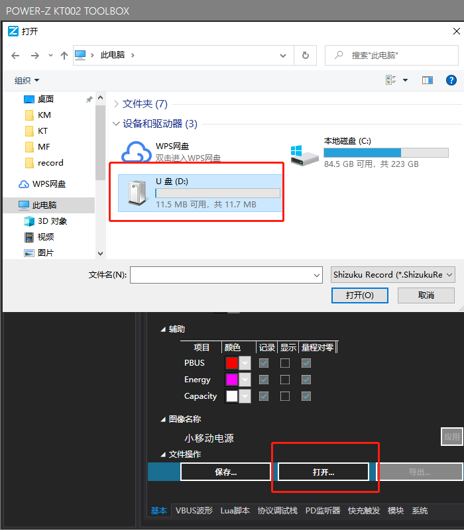The width and height of the screenshot is (464, 530).
Task: Open the Capacity color dropdown arrow
Action: pos(245,396)
